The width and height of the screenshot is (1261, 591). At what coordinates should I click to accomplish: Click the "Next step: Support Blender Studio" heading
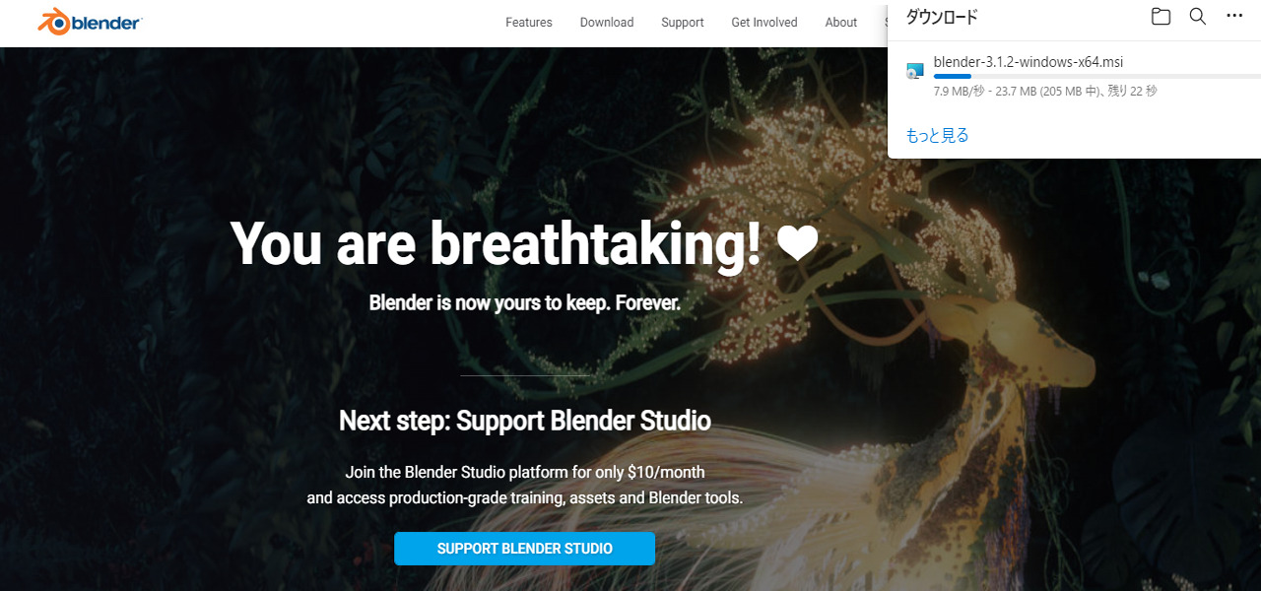(x=525, y=421)
